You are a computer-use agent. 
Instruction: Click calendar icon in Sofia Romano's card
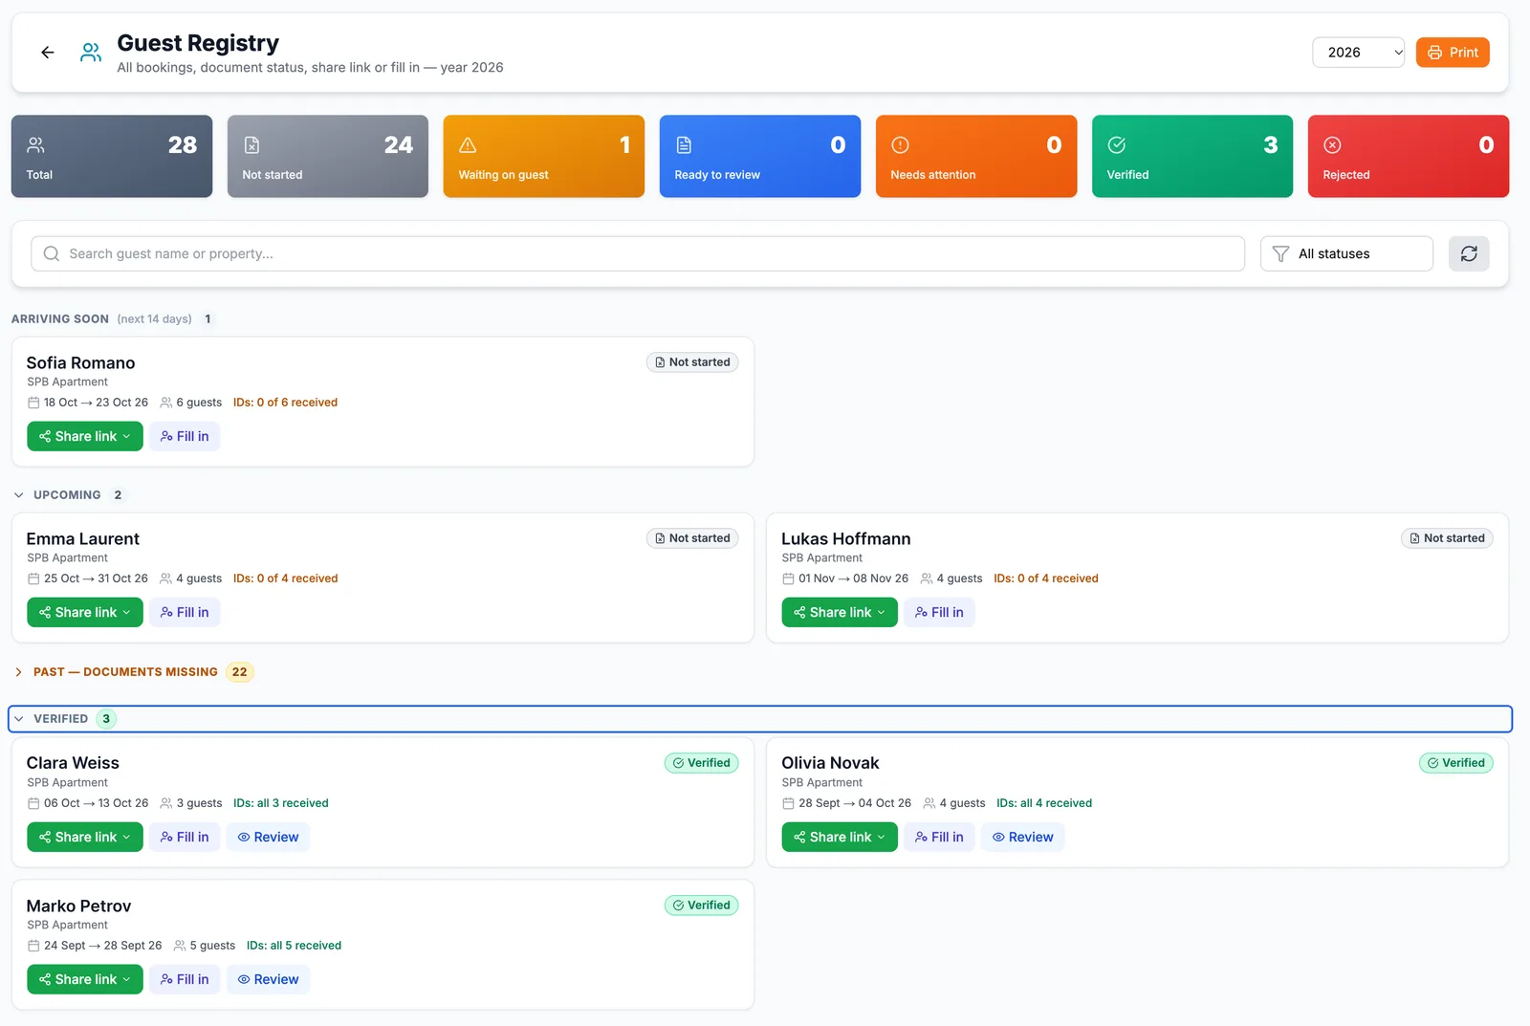(33, 403)
